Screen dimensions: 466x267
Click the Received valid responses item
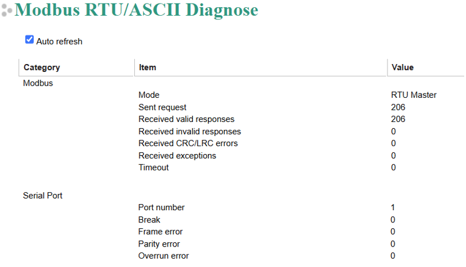coord(186,119)
